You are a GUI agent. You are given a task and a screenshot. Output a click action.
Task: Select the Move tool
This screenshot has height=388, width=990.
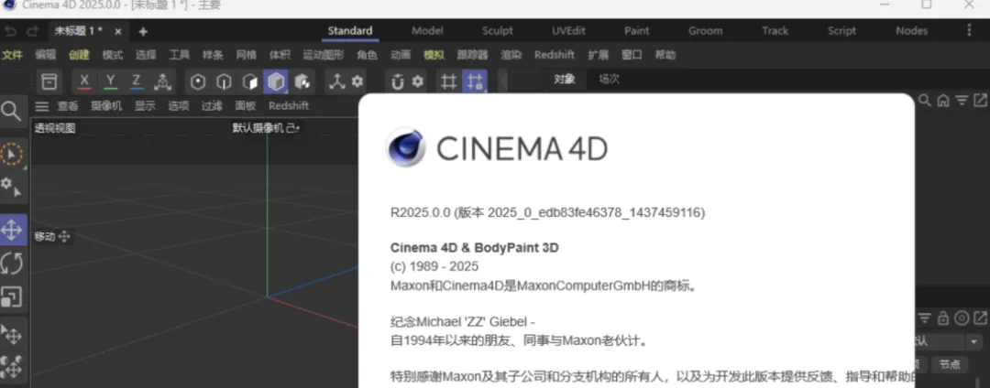point(13,230)
